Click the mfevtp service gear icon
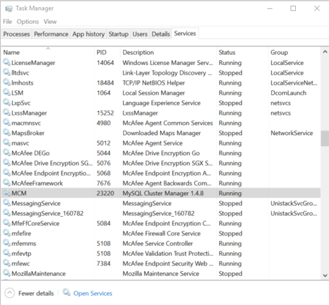This screenshot has height=305, width=329. (6, 253)
